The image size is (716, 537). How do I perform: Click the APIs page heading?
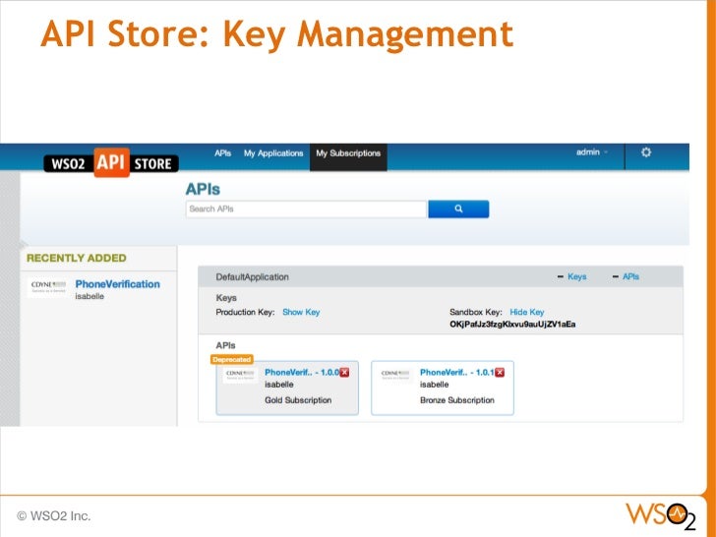pyautogui.click(x=203, y=189)
